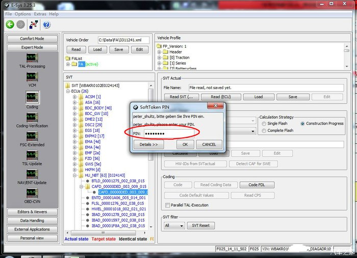Expand the EMF [2a] node
Screen dimensions: 357x258
tap(74, 153)
